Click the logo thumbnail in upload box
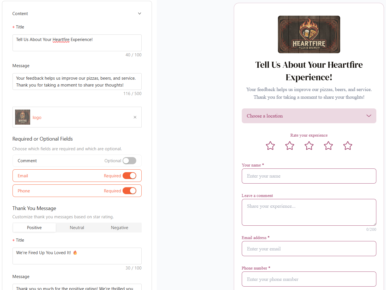 tap(22, 117)
